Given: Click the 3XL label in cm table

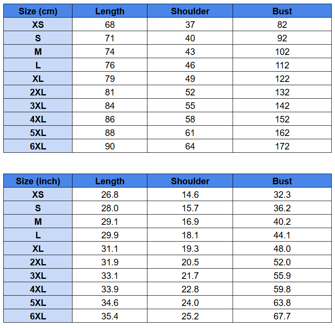Looking at the screenshot, I should coord(38,106).
